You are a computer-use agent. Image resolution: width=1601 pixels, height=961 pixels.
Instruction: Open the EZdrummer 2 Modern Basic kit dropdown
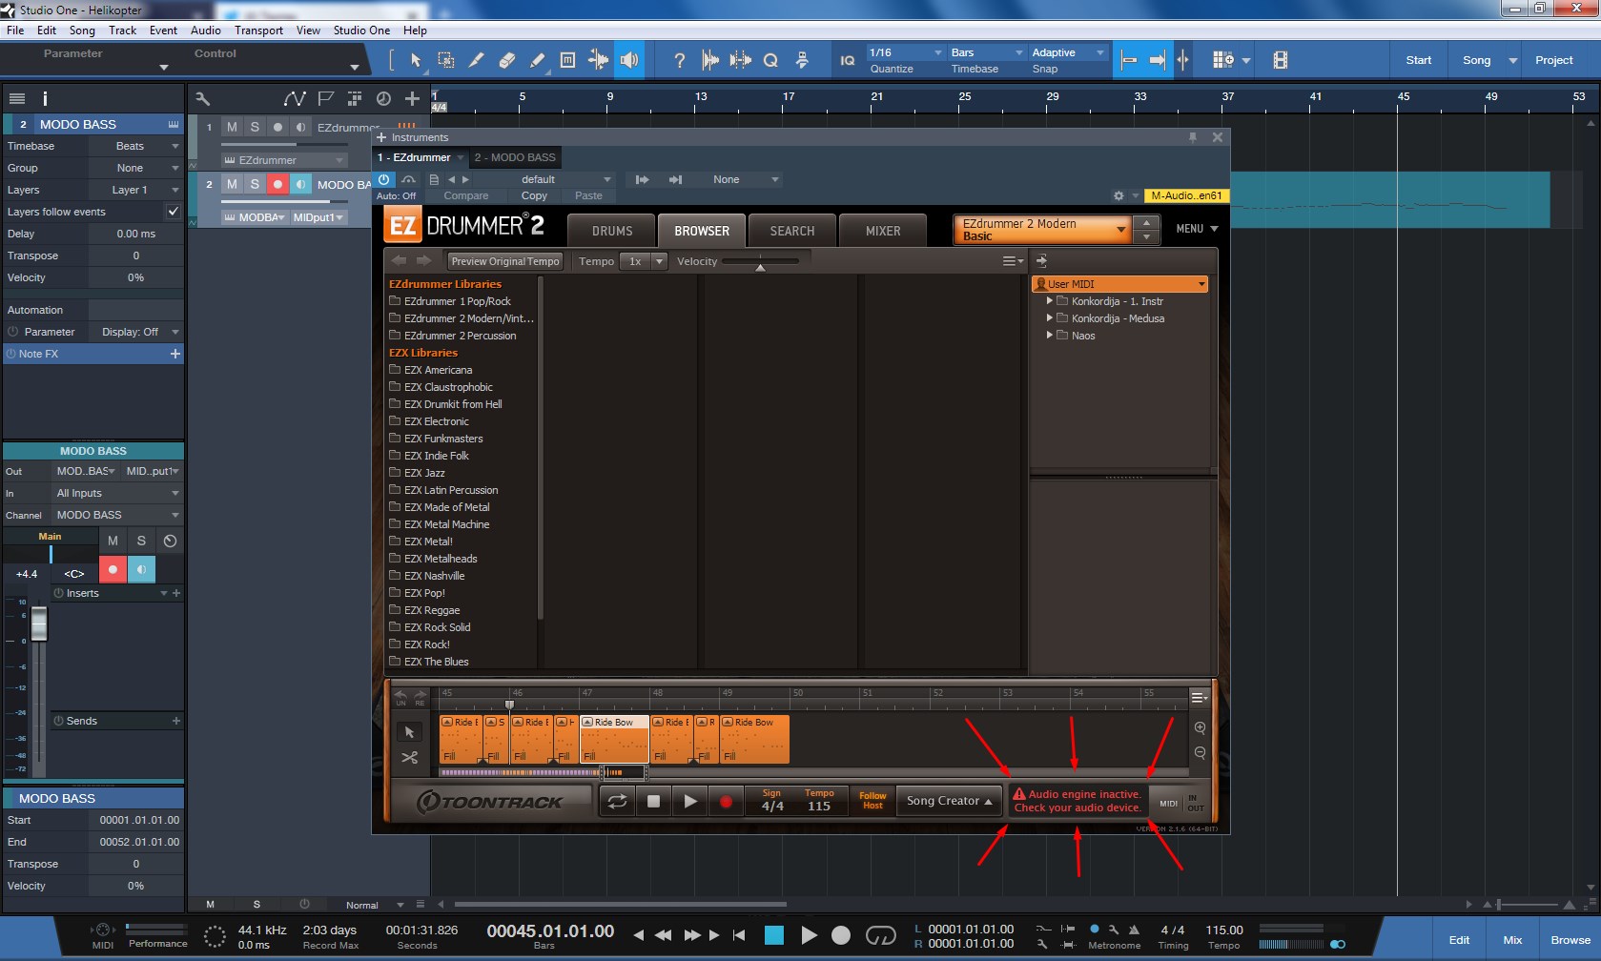pos(1042,230)
